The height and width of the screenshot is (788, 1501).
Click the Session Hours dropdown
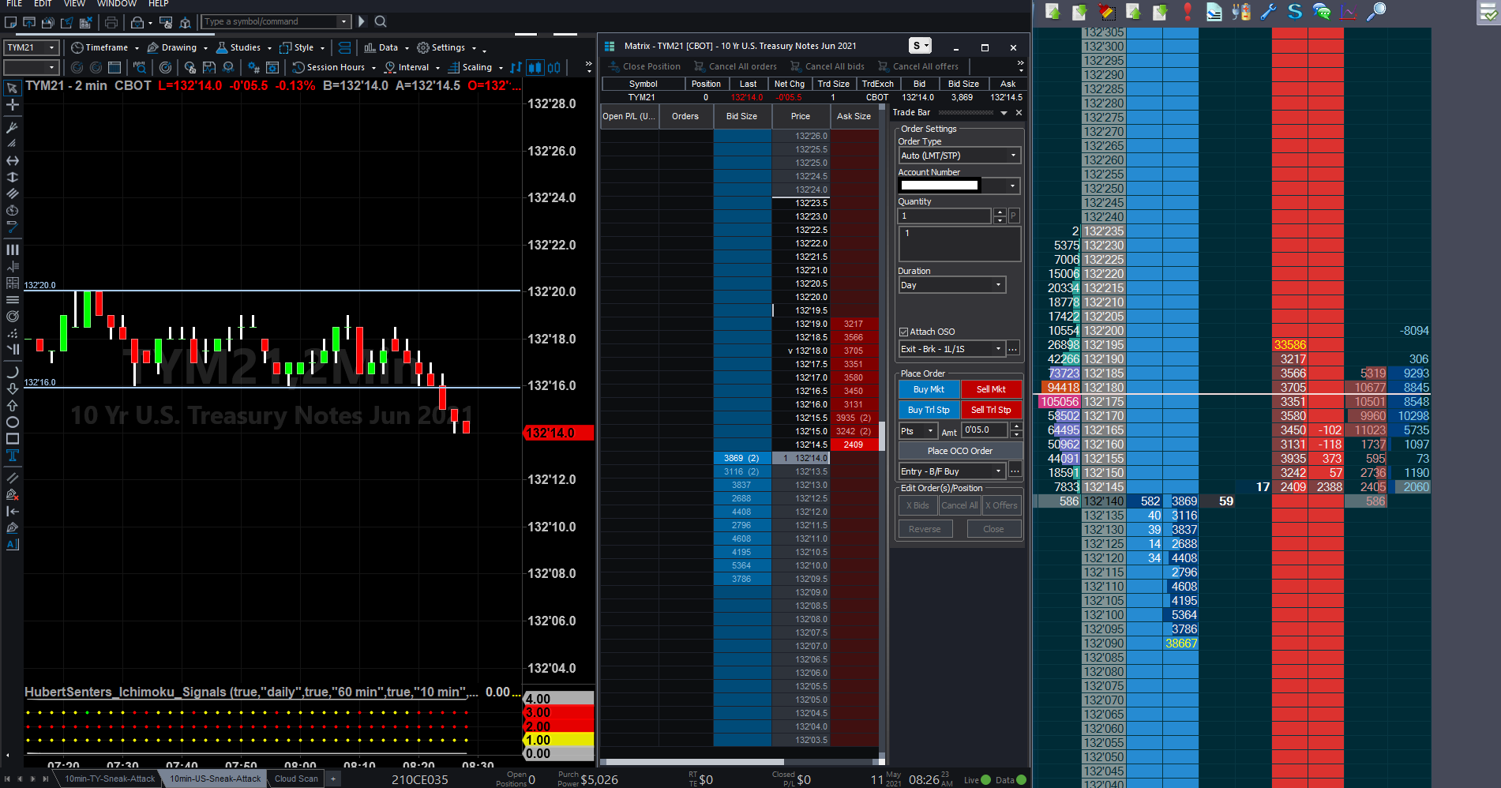334,68
